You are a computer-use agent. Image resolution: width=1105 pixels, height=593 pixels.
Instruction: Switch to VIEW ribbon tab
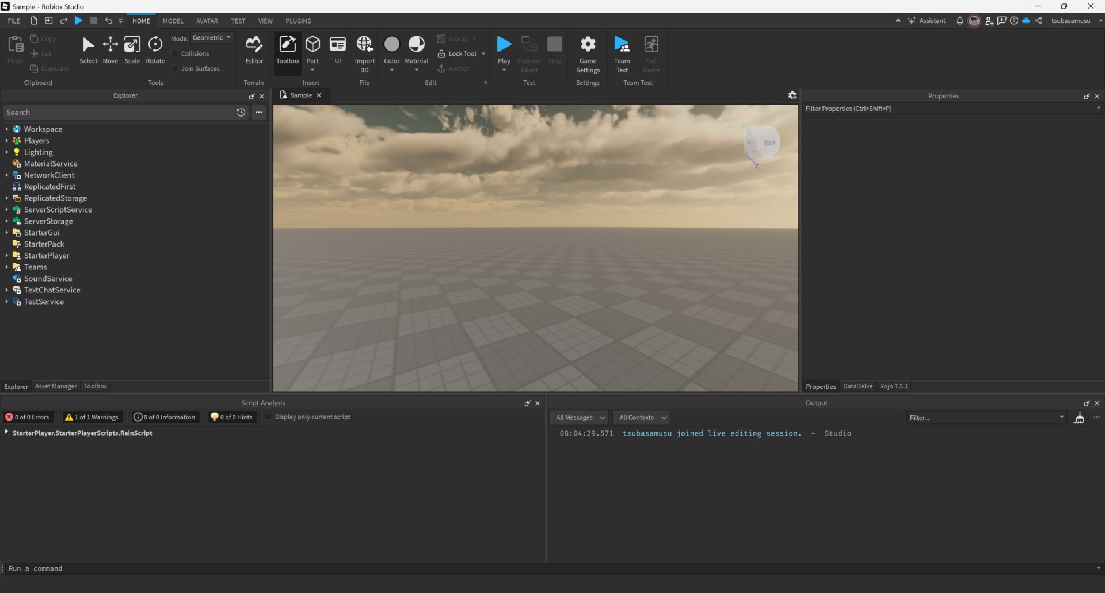tap(265, 21)
